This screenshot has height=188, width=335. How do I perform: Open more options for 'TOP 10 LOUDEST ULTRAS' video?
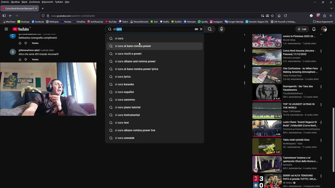[x=321, y=104]
